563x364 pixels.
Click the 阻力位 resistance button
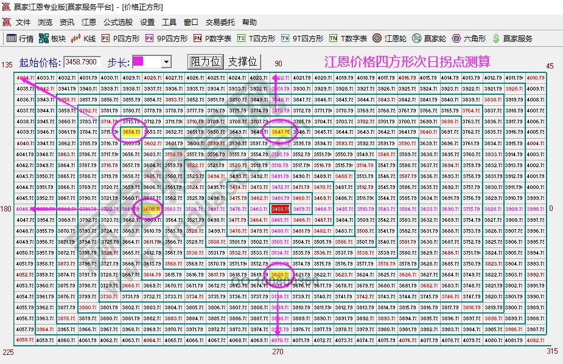click(206, 61)
